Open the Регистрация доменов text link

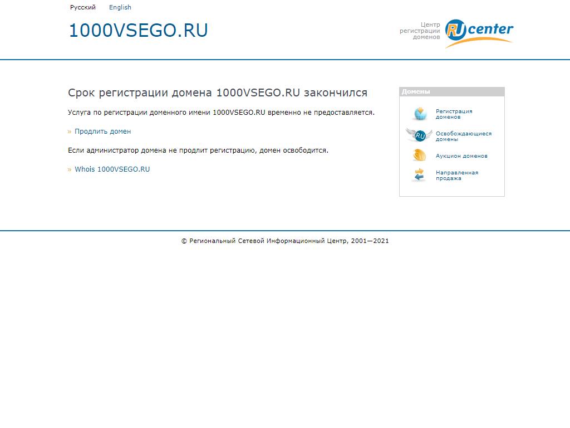tap(454, 114)
